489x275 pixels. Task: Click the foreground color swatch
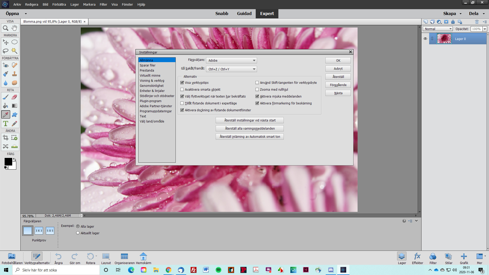tap(8, 161)
